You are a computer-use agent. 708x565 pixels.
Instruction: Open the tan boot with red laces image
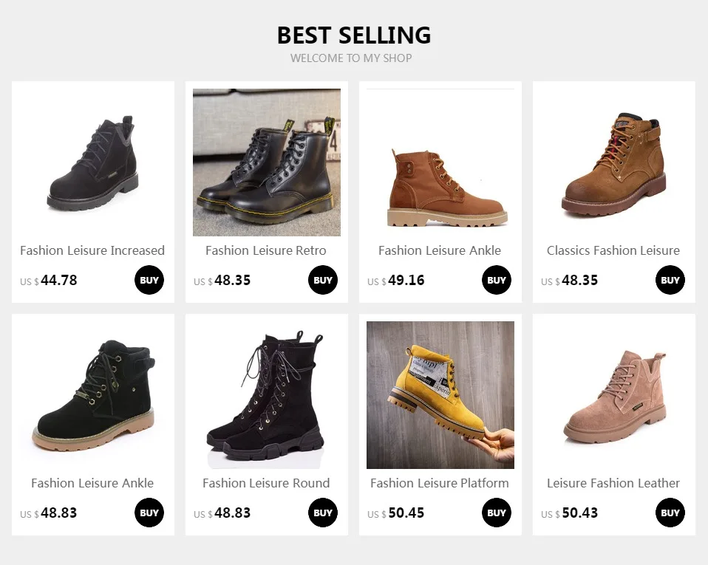pos(614,162)
